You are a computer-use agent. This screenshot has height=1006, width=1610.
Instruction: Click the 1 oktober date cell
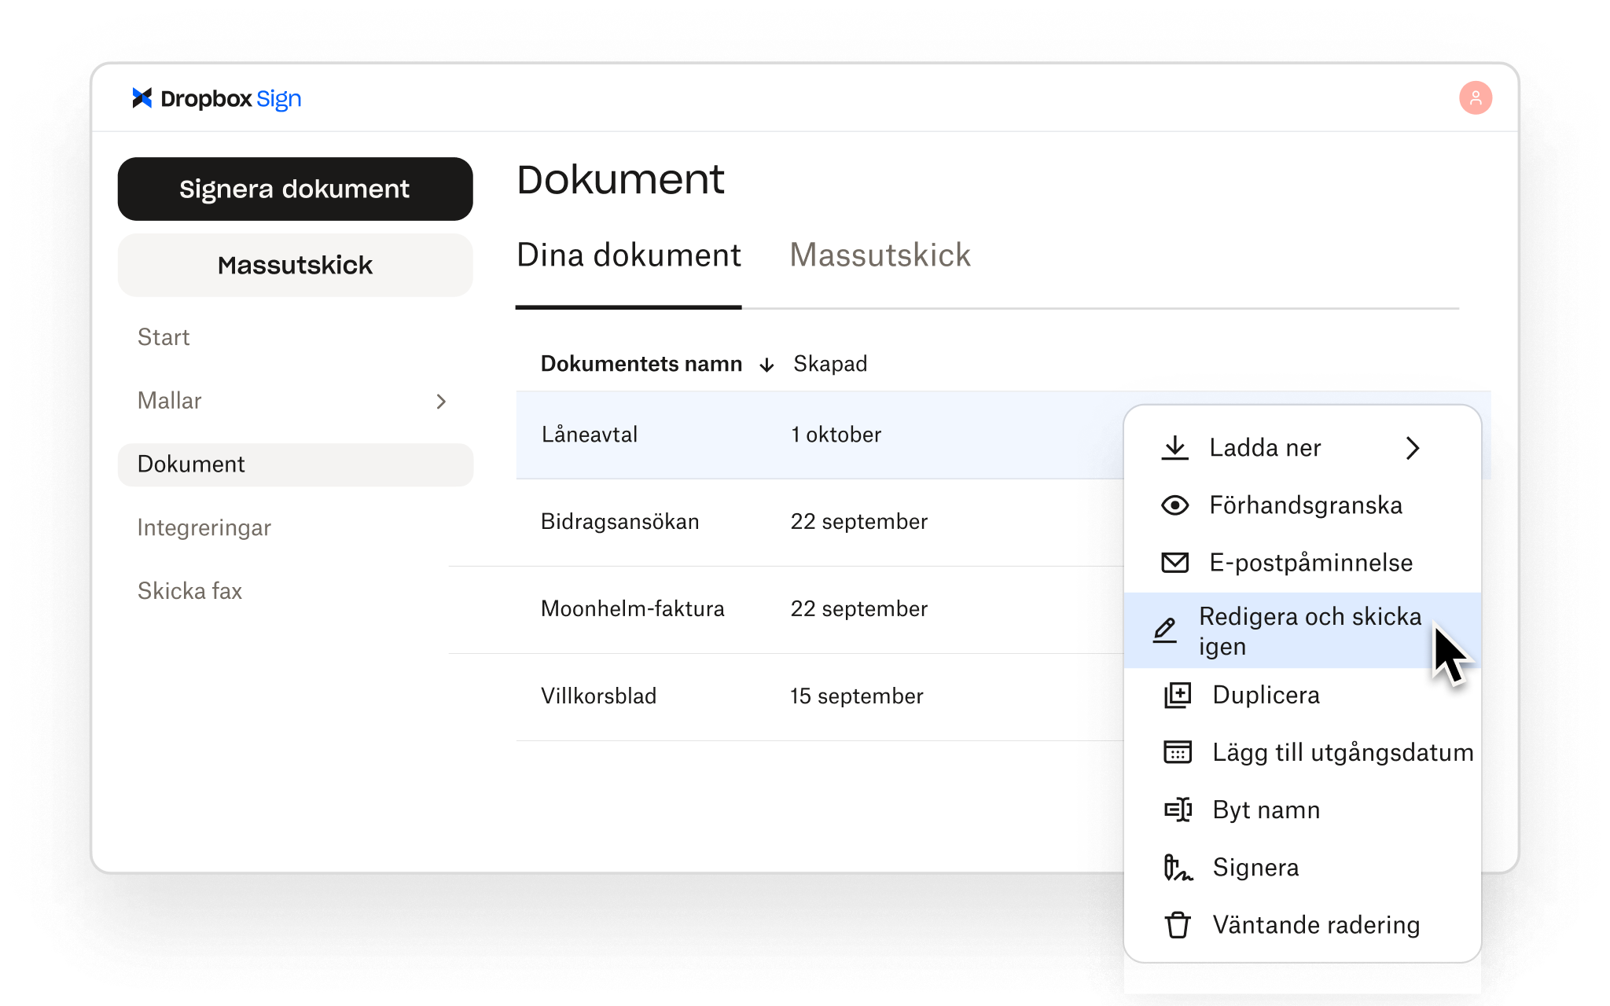(836, 435)
